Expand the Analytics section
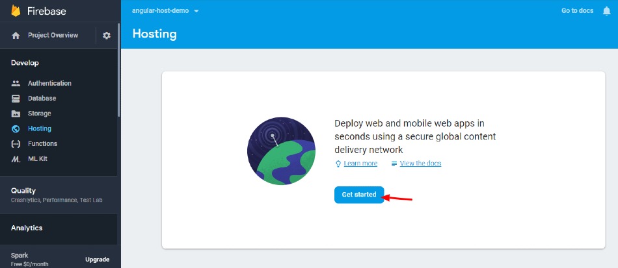The image size is (618, 268). [59, 228]
